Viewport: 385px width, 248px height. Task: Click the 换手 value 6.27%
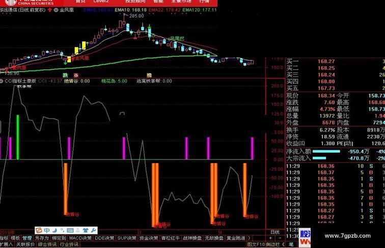(327, 130)
